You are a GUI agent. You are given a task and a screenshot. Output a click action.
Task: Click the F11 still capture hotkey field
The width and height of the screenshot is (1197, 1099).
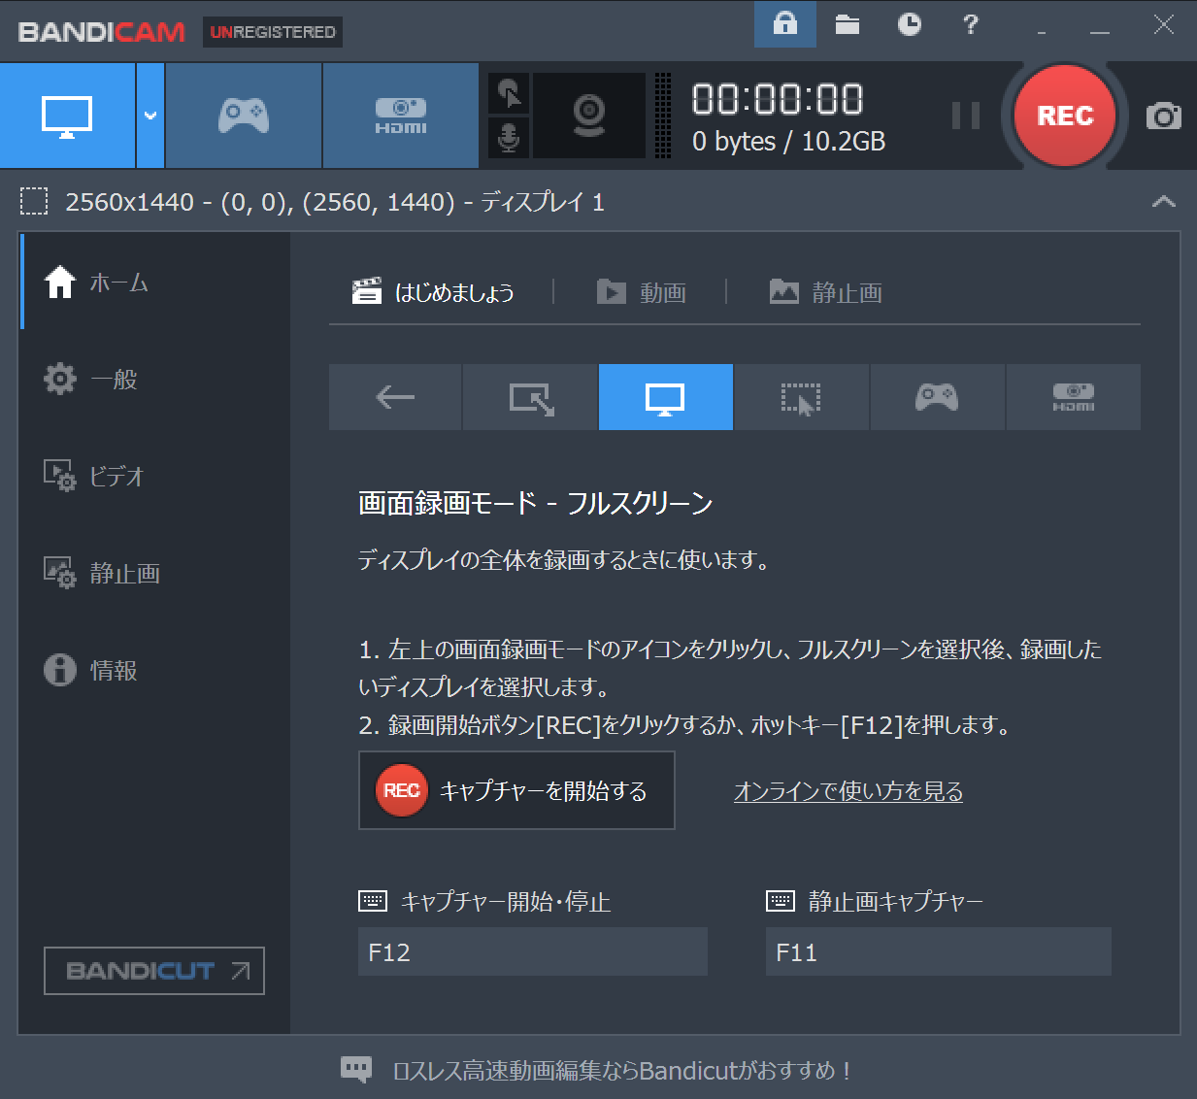939,951
